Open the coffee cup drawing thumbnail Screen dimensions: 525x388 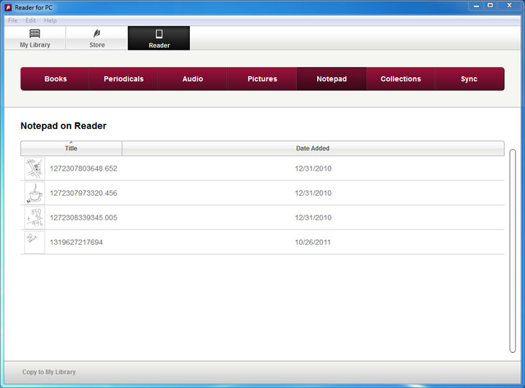35,193
